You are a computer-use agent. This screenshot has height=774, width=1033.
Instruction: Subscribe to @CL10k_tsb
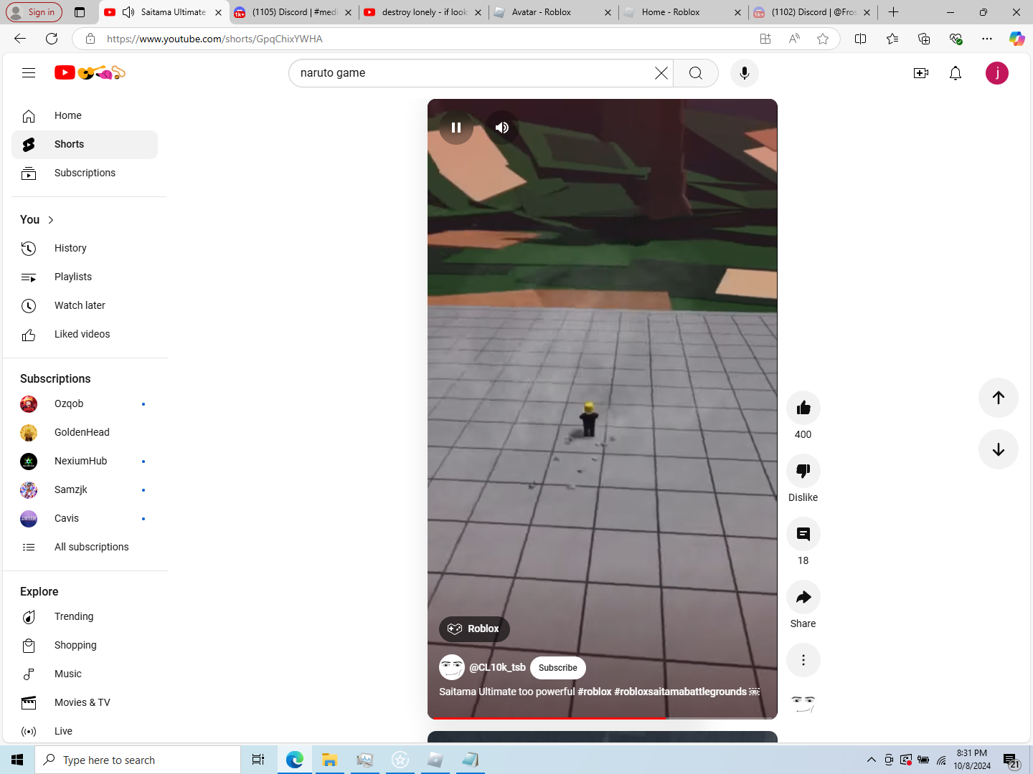558,668
